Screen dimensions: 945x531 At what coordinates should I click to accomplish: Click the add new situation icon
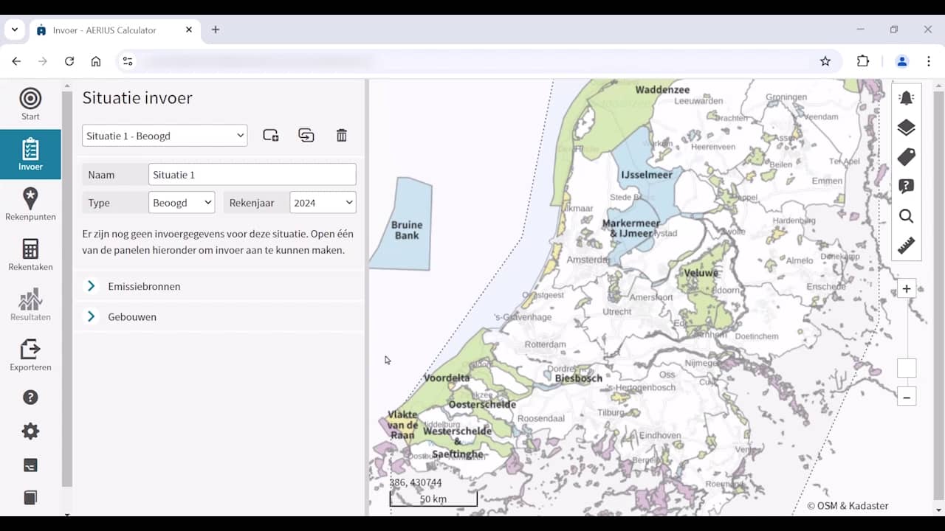(271, 136)
